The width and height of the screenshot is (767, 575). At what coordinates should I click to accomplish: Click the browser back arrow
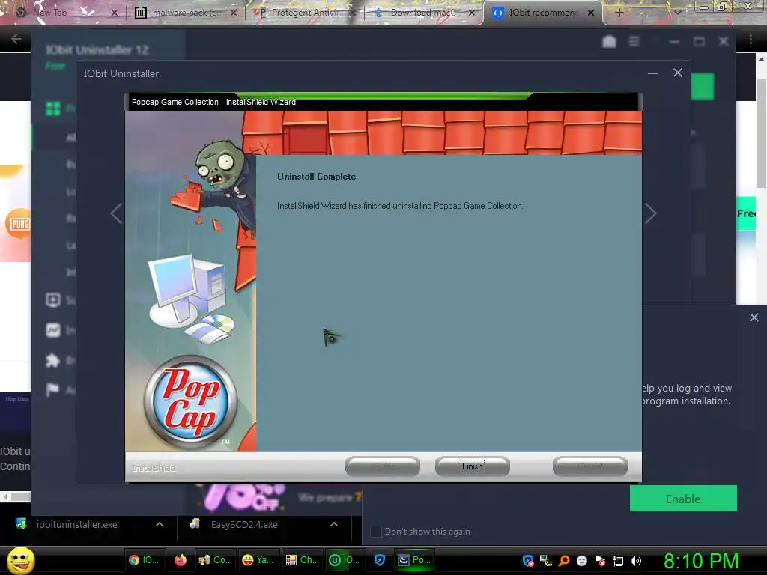(x=16, y=39)
